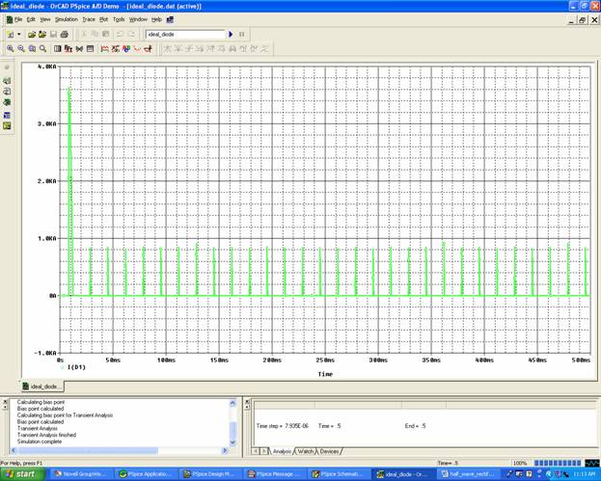Click the Performance Analysis icon
This screenshot has width=601, height=481.
point(79,48)
